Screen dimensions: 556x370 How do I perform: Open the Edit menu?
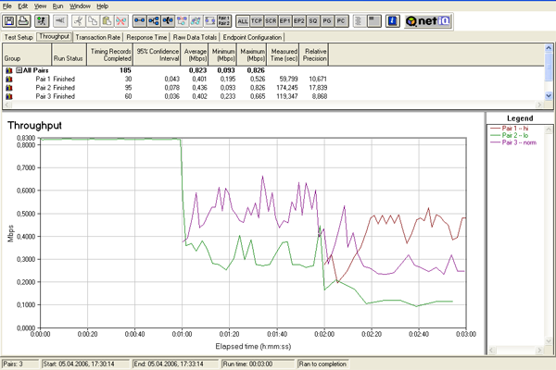click(22, 6)
